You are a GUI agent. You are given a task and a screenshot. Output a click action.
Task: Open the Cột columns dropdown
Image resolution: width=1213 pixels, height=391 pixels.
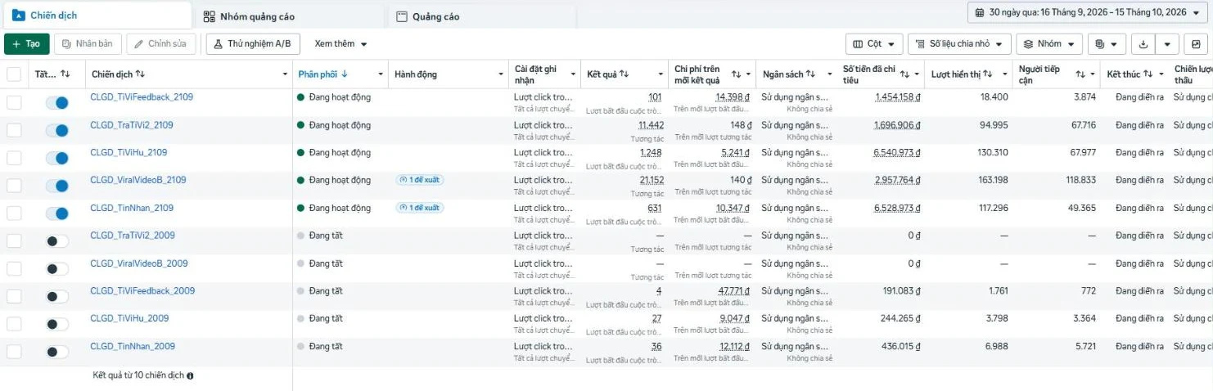874,43
